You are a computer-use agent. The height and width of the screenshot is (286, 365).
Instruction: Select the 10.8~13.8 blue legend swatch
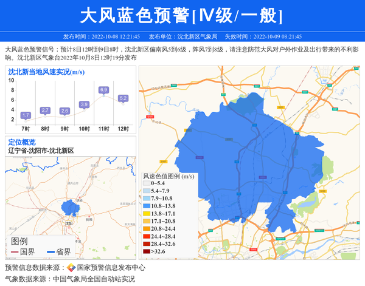click(146, 206)
